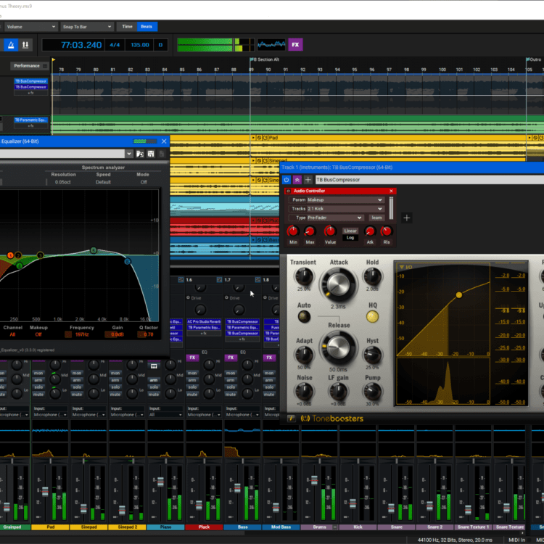Save the preset with the Equalizer floppy disk icon
Screen dimensions: 544x544
pyautogui.click(x=151, y=154)
